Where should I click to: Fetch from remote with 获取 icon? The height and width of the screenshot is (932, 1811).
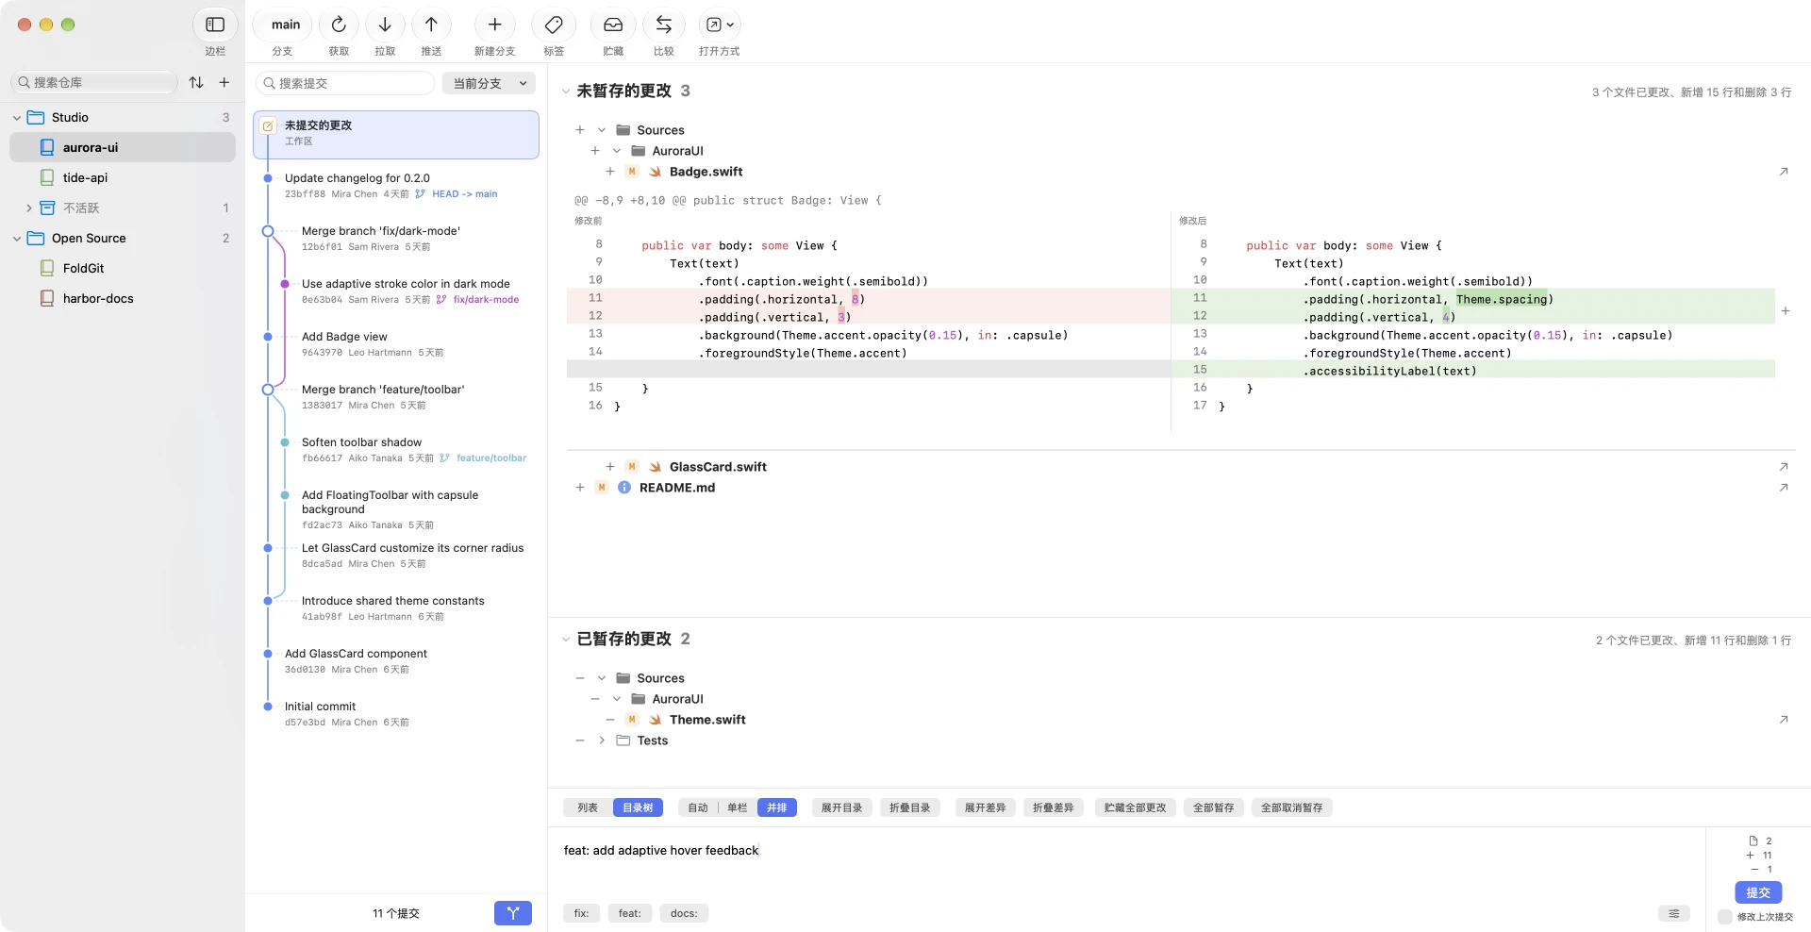339,25
